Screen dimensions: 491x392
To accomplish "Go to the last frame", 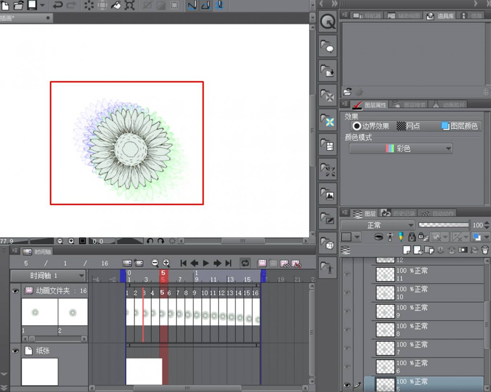I will tap(228, 263).
